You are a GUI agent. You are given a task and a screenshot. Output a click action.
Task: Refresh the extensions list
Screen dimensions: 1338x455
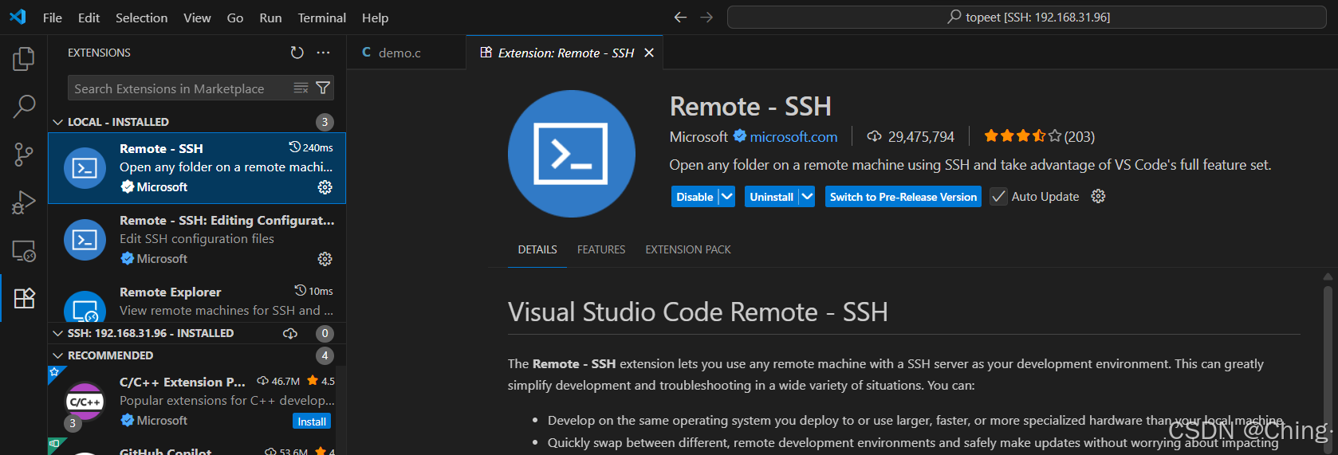(x=297, y=53)
